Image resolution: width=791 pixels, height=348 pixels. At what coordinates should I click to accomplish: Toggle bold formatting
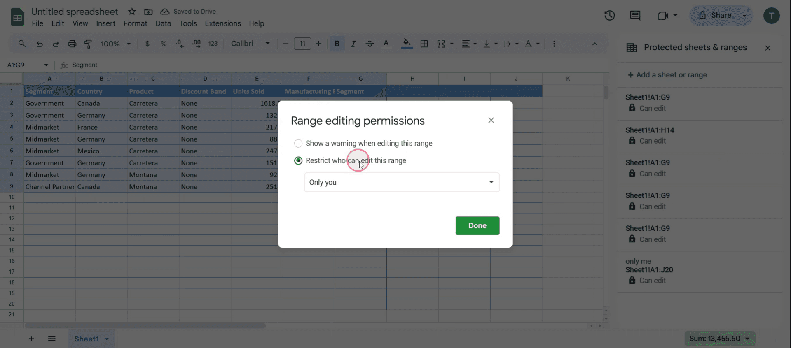(337, 44)
